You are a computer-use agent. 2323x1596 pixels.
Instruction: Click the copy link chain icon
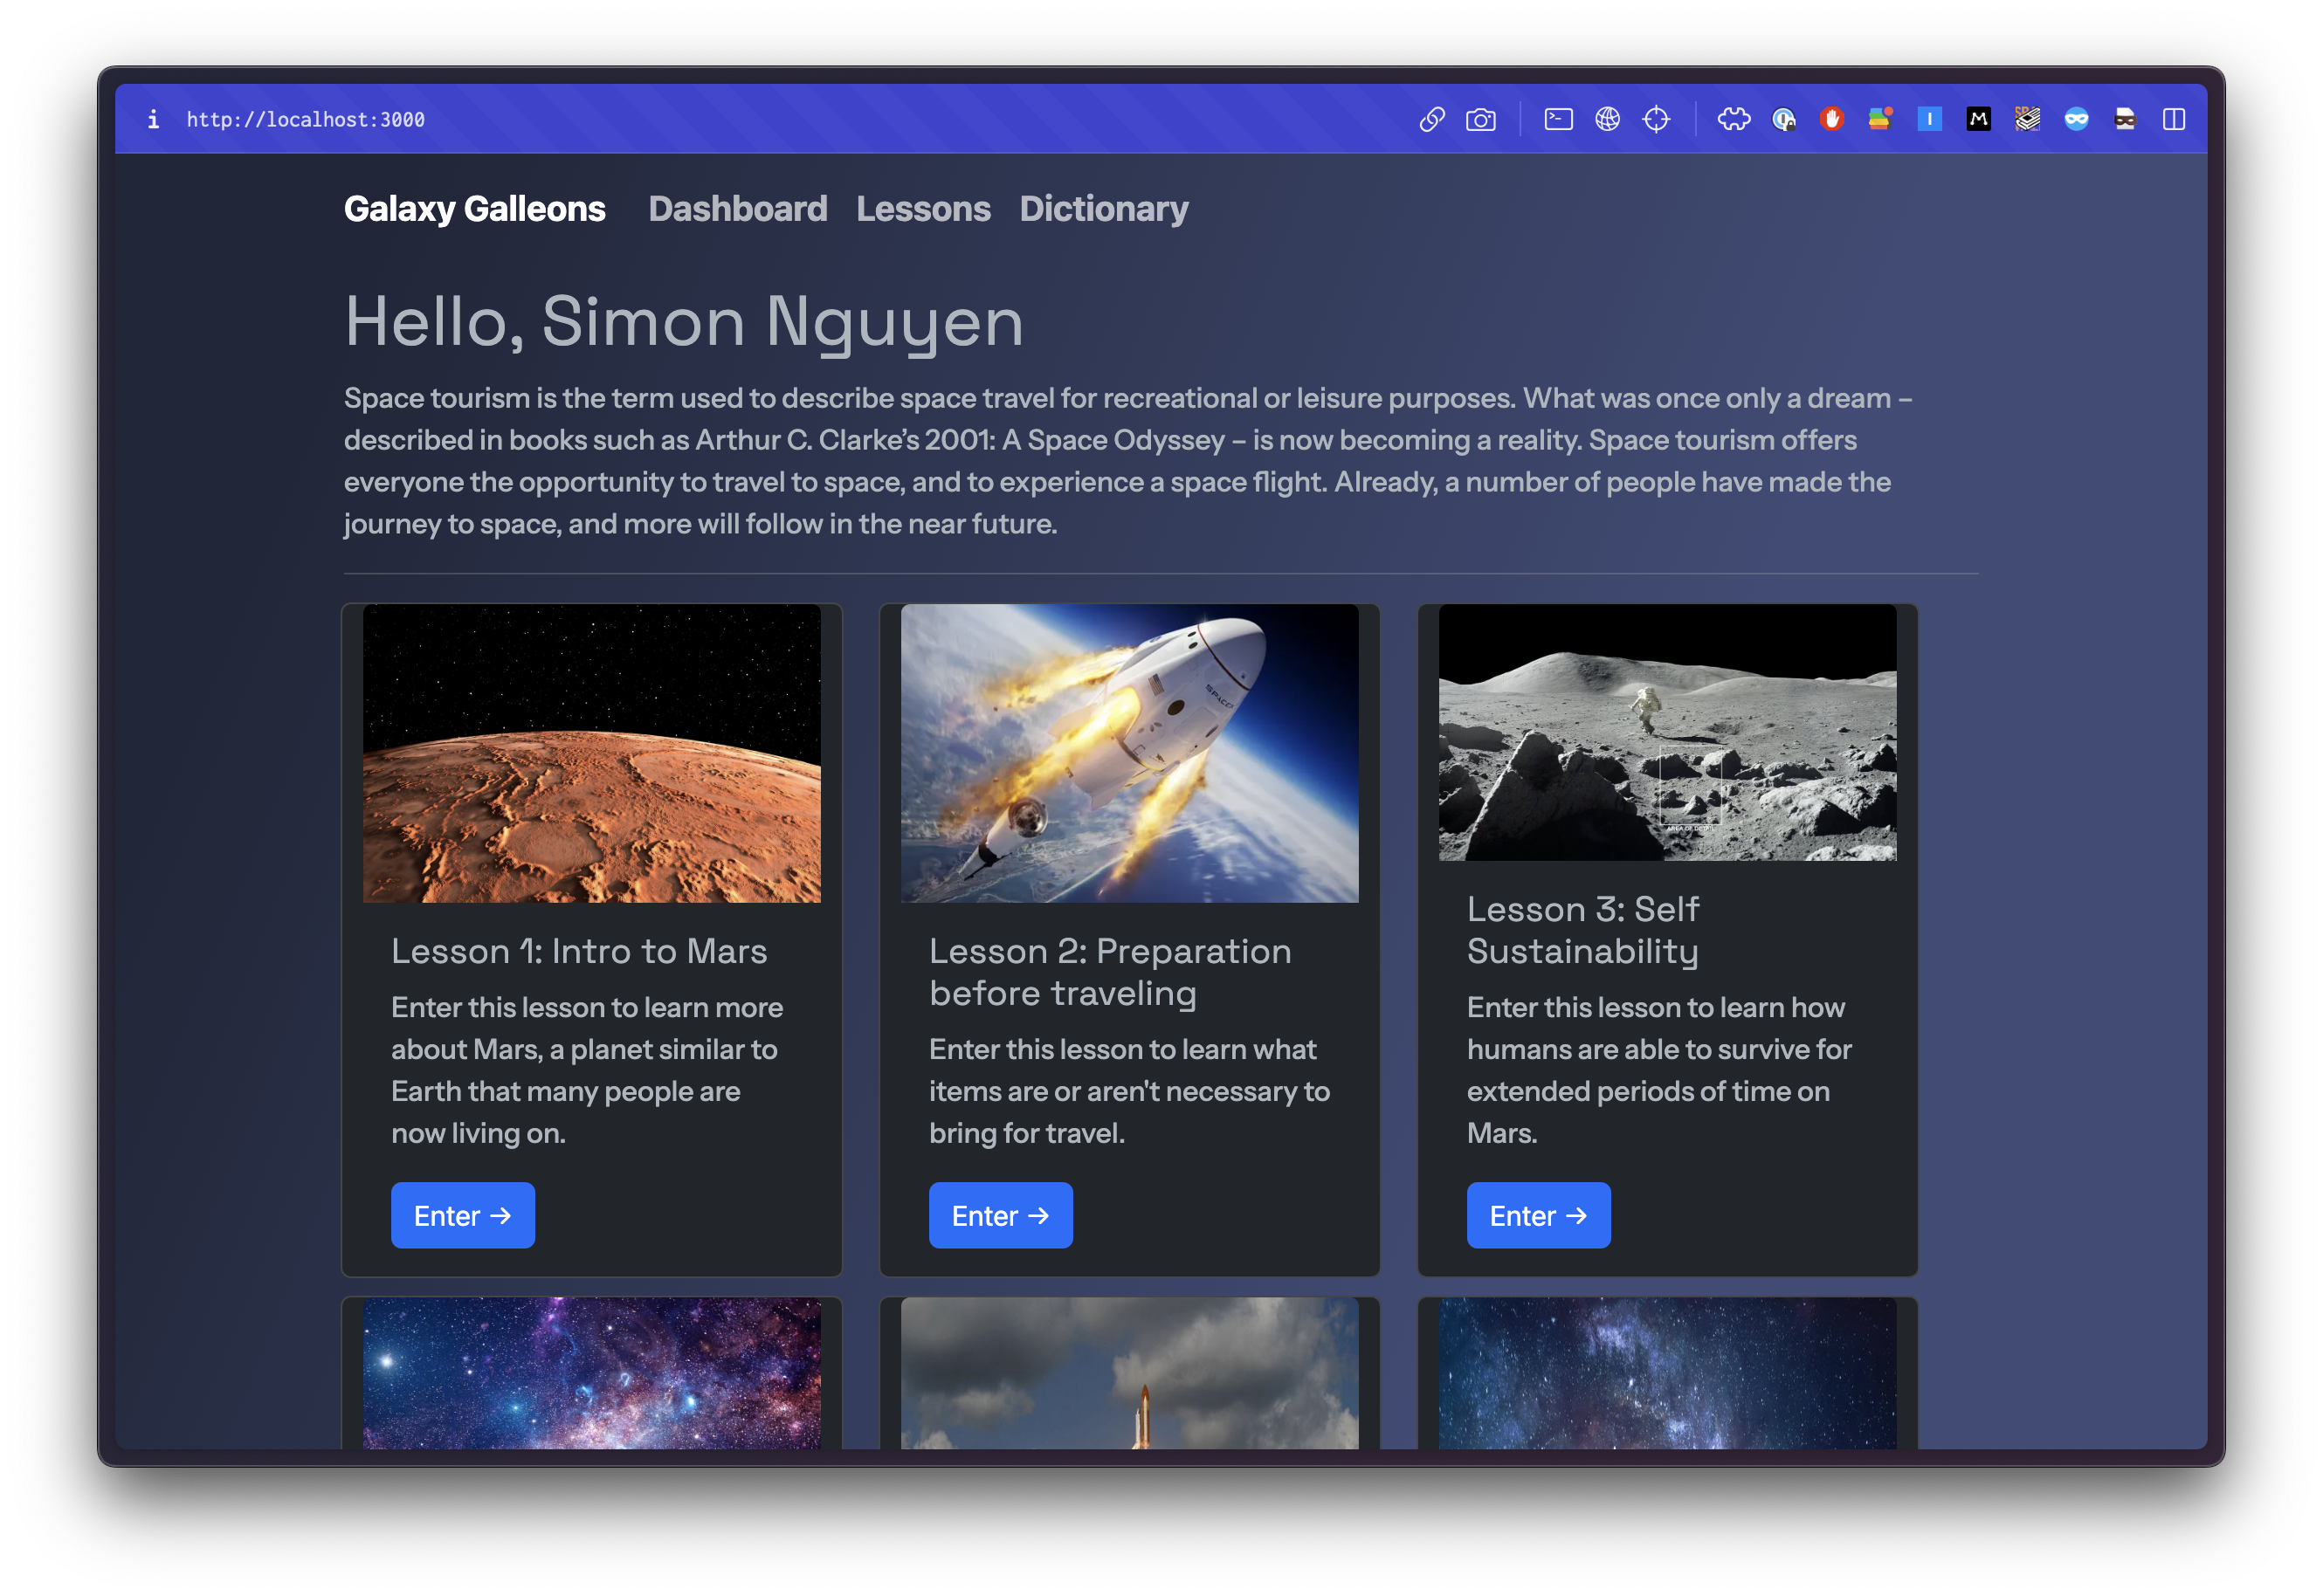click(x=1432, y=120)
